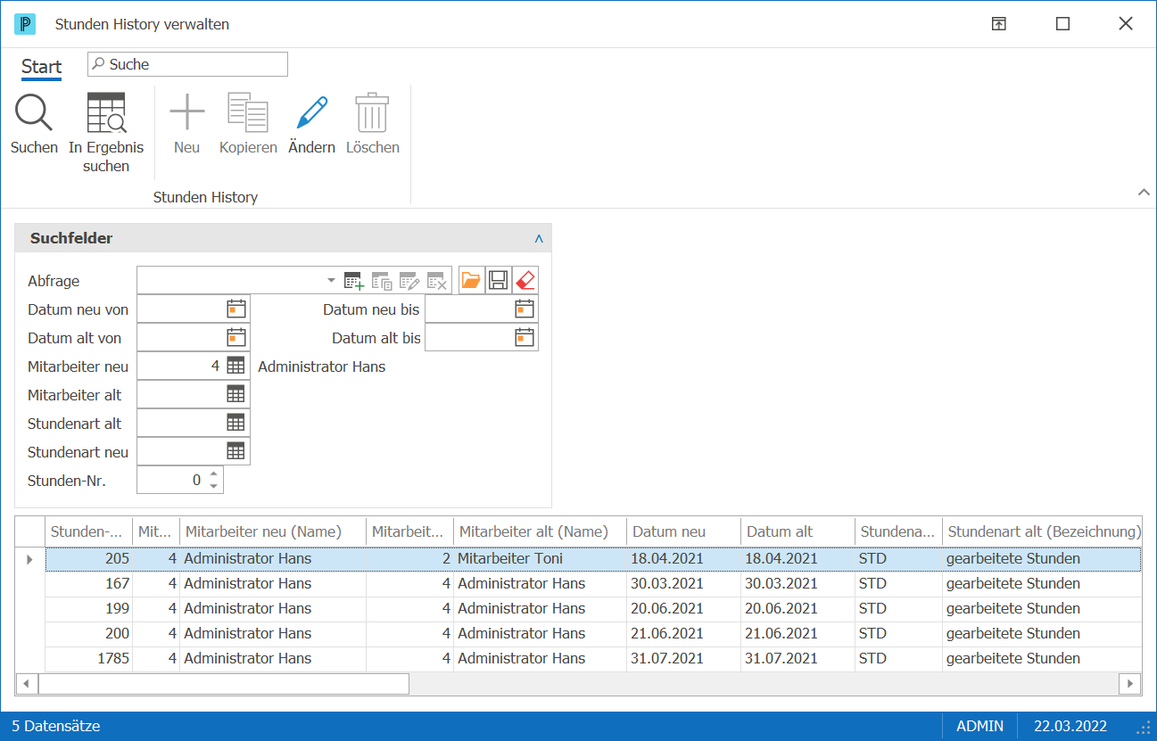Screen dimensions: 1157x741
Task: Open calendar for Datum neu bis
Action: (525, 309)
